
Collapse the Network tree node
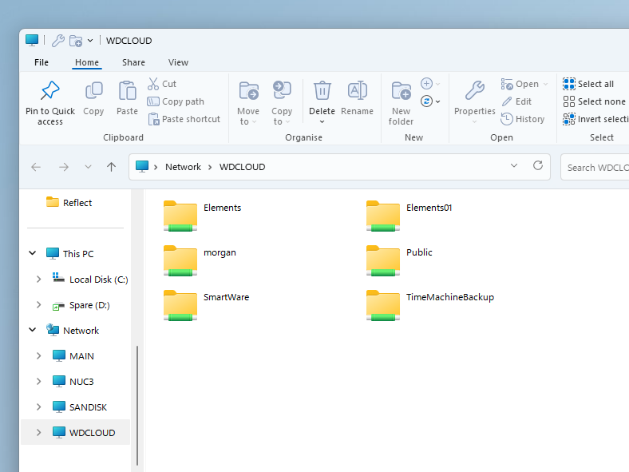(33, 330)
